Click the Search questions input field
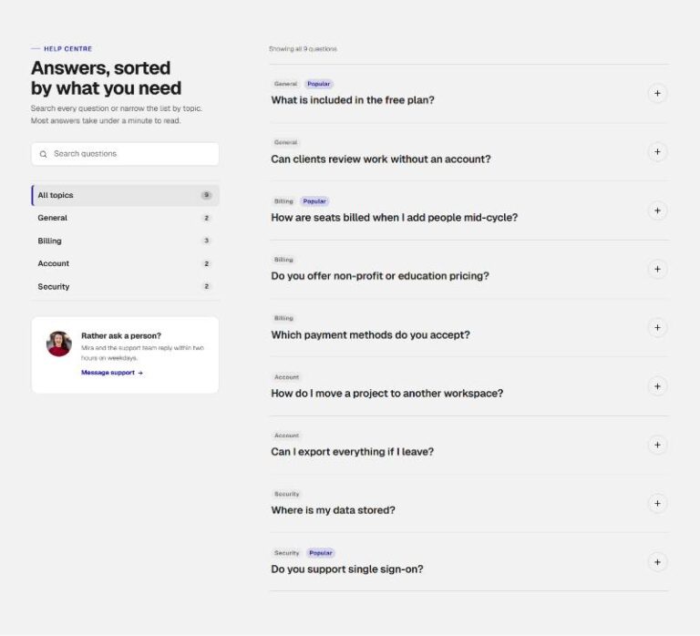Screen dimensions: 700x636 click(x=125, y=154)
